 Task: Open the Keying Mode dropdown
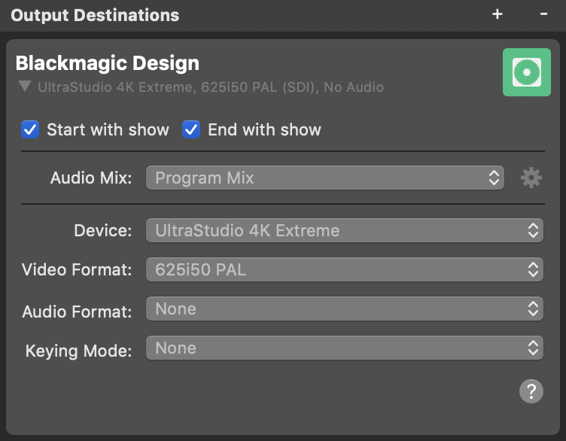pos(345,348)
